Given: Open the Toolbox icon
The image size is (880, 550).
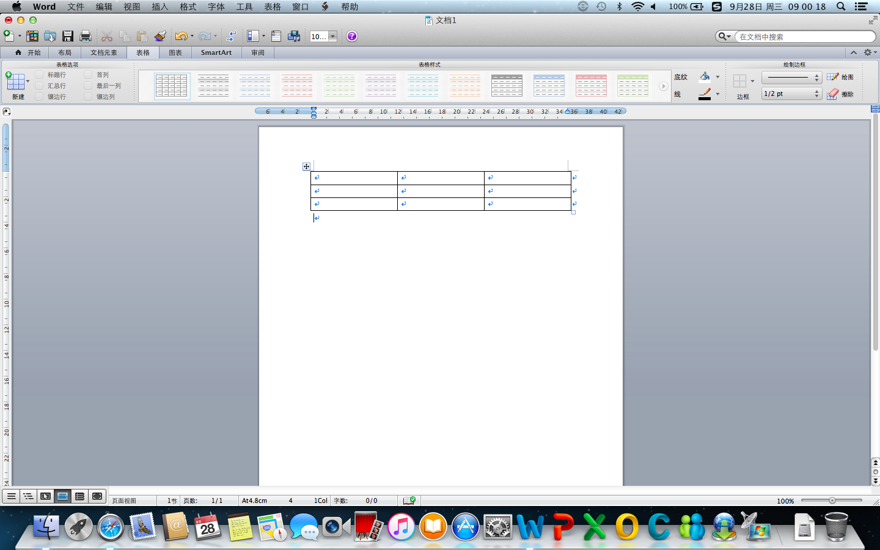Looking at the screenshot, I should (x=276, y=36).
